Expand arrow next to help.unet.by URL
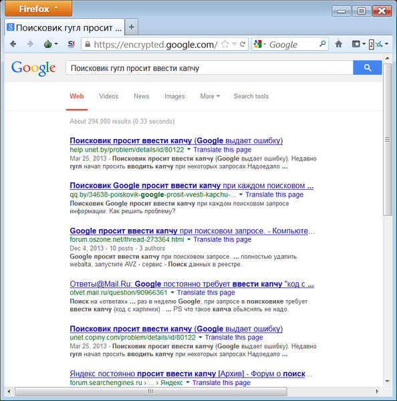Viewport: 397px width, 401px height. pyautogui.click(x=188, y=149)
